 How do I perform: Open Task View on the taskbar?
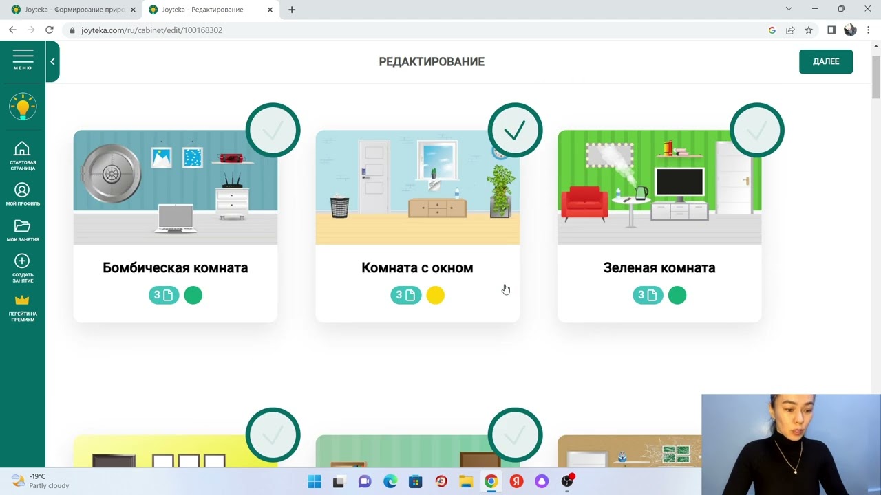(339, 482)
